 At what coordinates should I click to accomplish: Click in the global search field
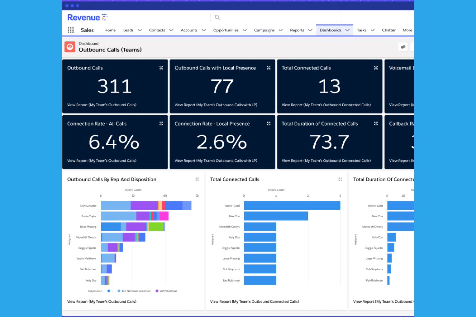pyautogui.click(x=276, y=17)
